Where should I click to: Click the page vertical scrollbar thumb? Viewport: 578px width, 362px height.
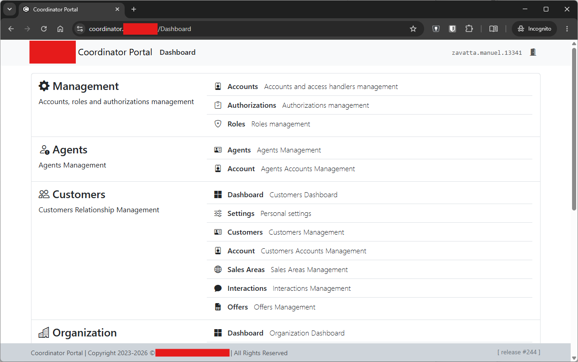[574, 129]
